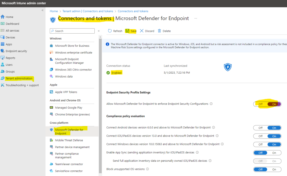Viewport: 287px width, 176px height.
Task: Click the Apps grid icon
Action: (x=3, y=44)
